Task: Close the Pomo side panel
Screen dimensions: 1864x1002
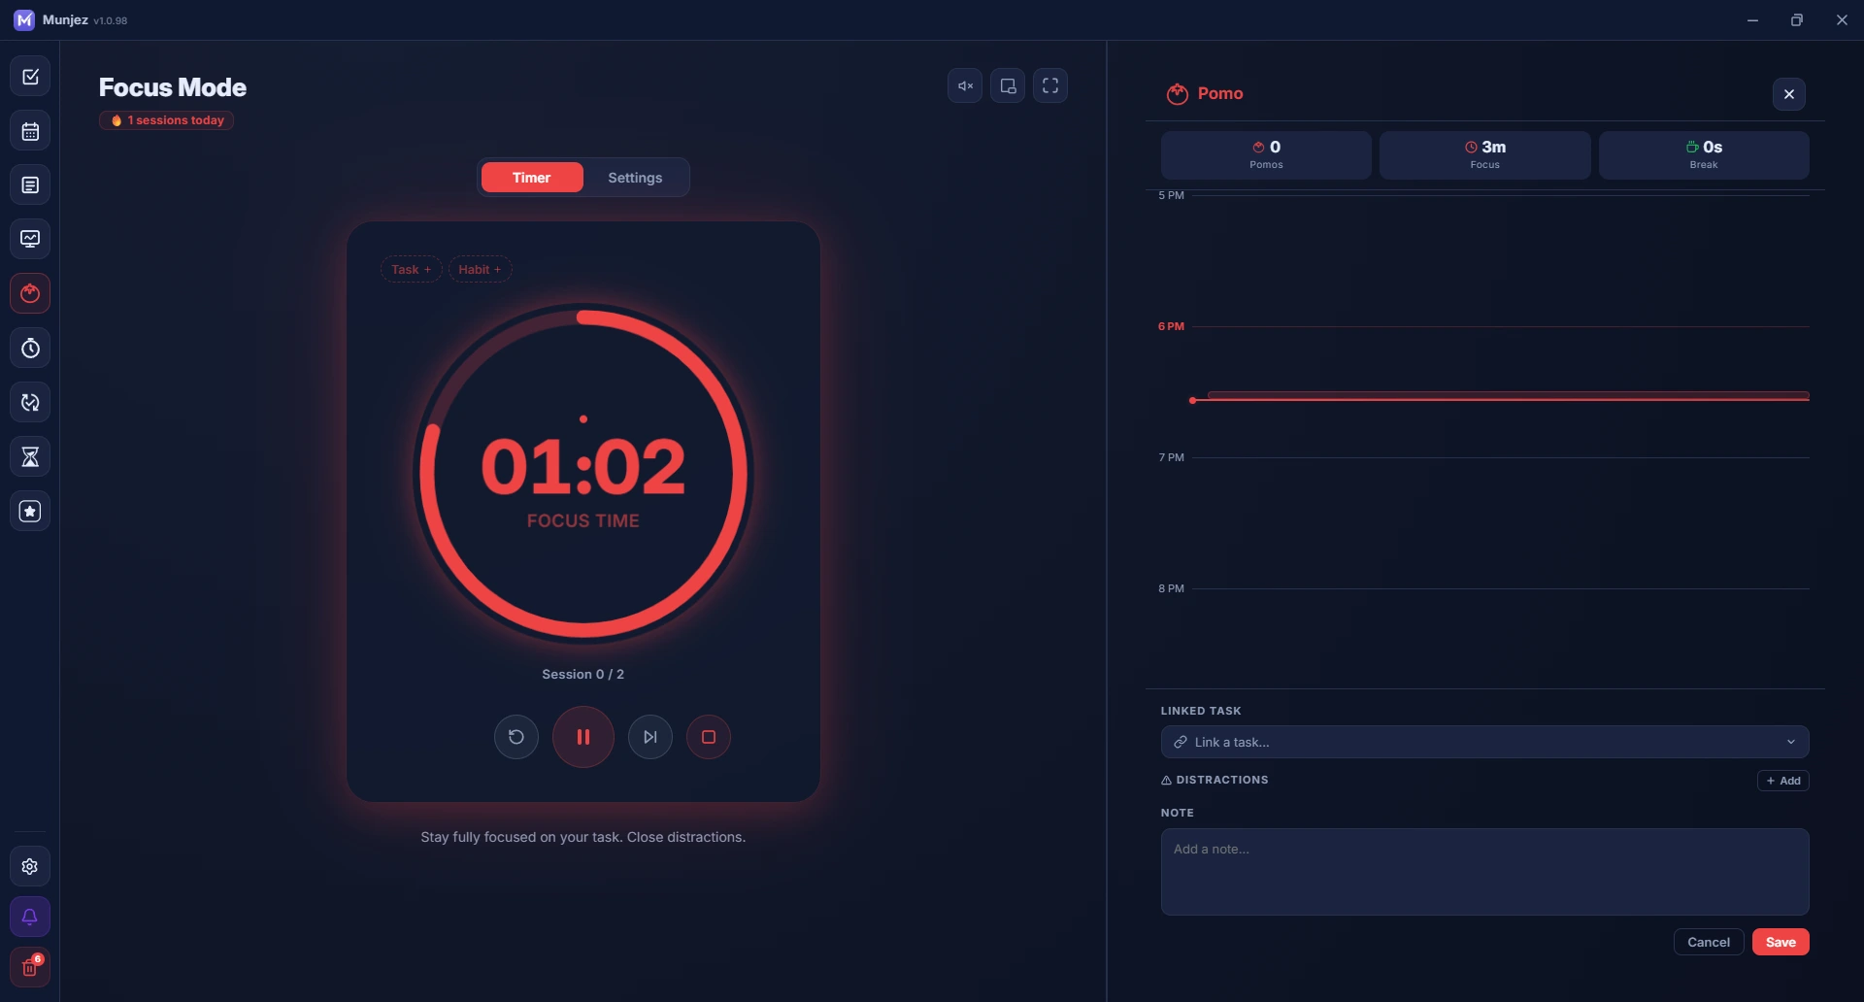Action: (1789, 94)
